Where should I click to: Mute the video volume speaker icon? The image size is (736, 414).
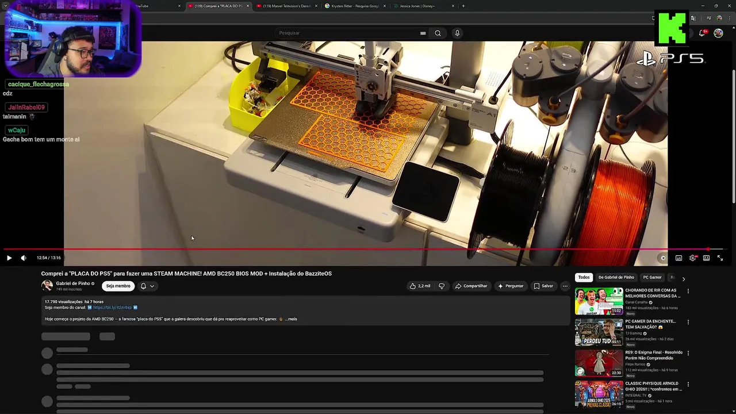(24, 258)
